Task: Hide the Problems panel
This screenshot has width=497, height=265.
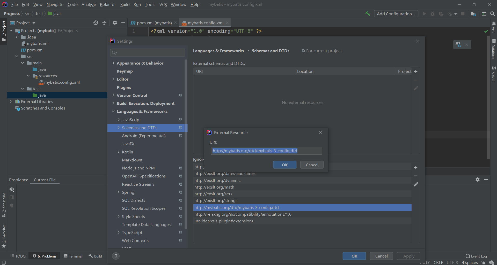Action: (486, 180)
